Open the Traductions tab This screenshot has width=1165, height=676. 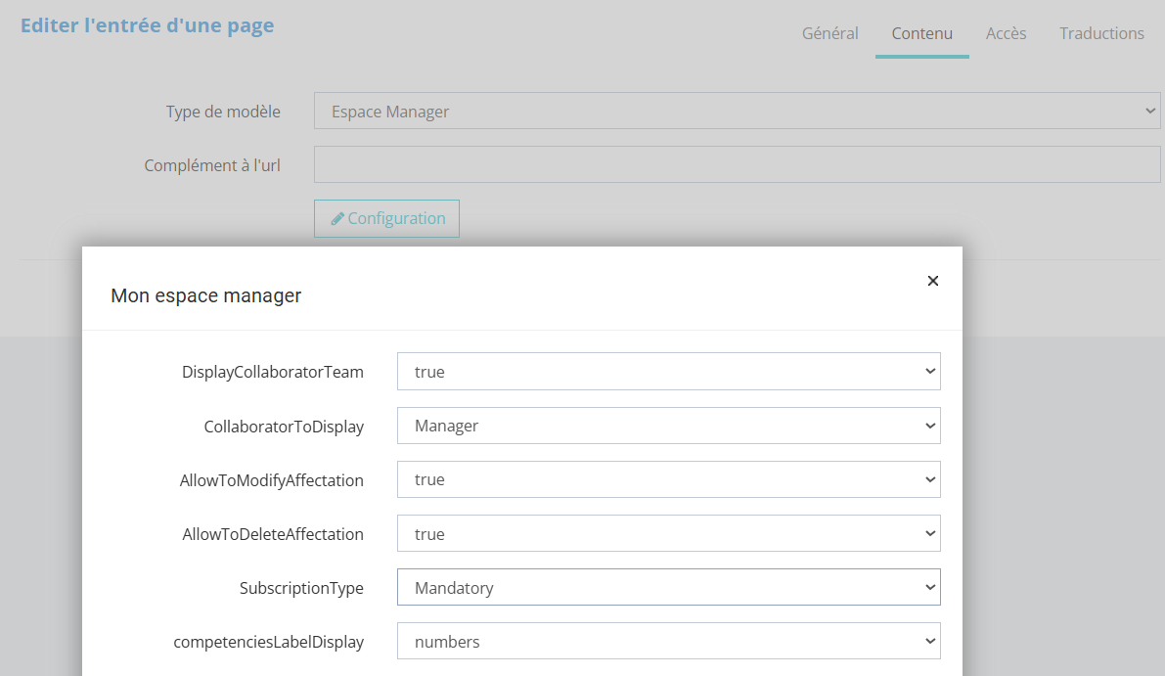click(1101, 33)
